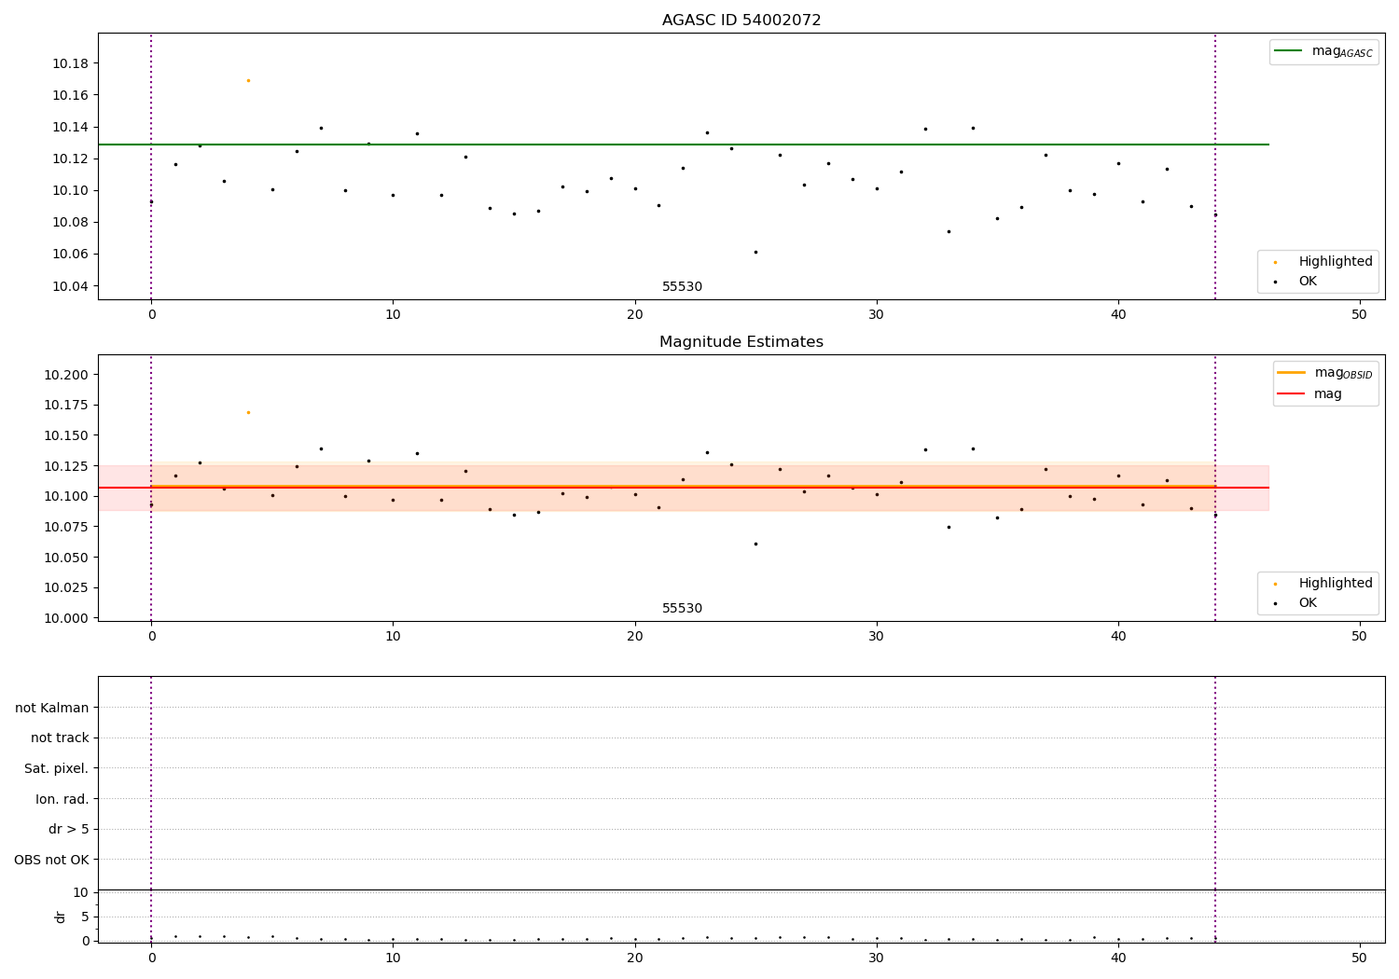Click the lowest data point in top plot
This screenshot has width=1399, height=979.
755,252
